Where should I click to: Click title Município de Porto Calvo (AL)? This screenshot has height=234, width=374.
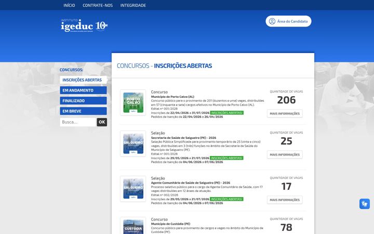click(172, 97)
